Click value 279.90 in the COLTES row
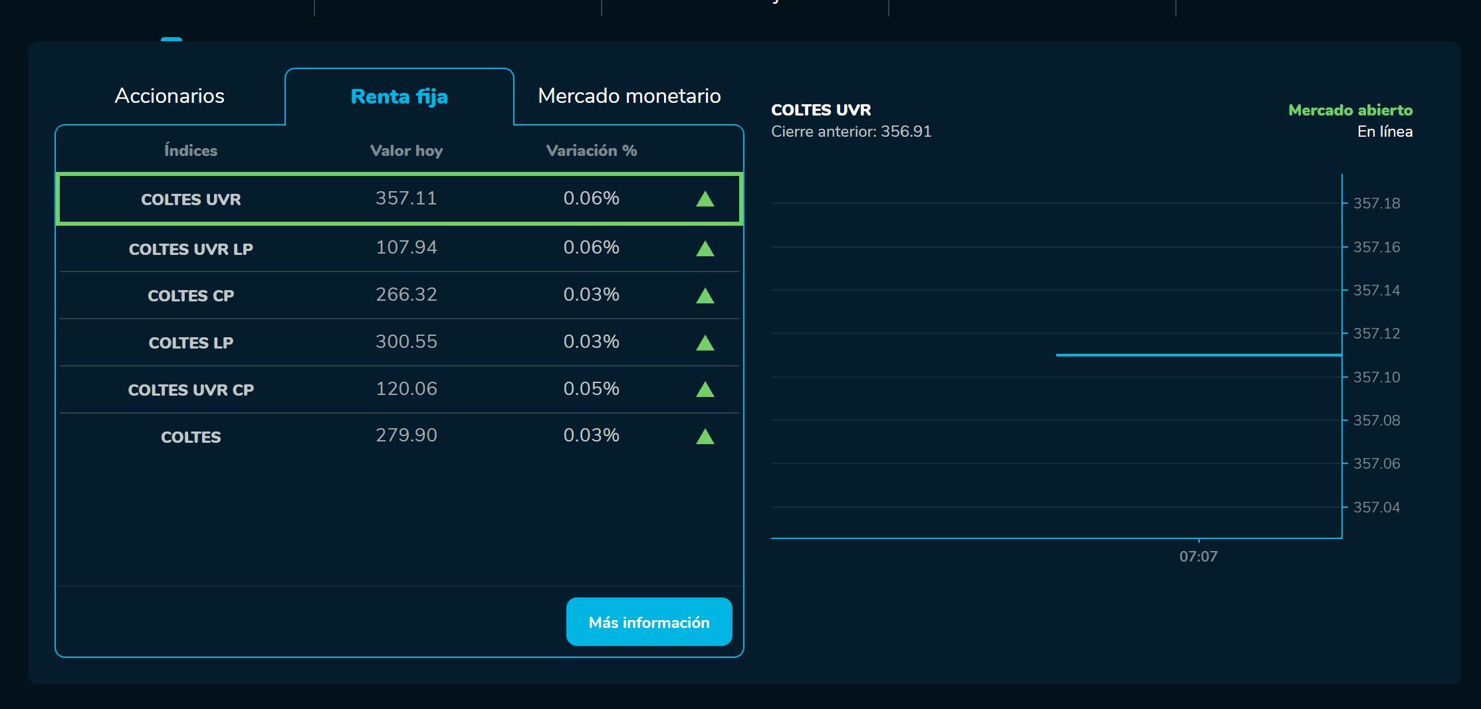The height and width of the screenshot is (709, 1481). pos(406,435)
